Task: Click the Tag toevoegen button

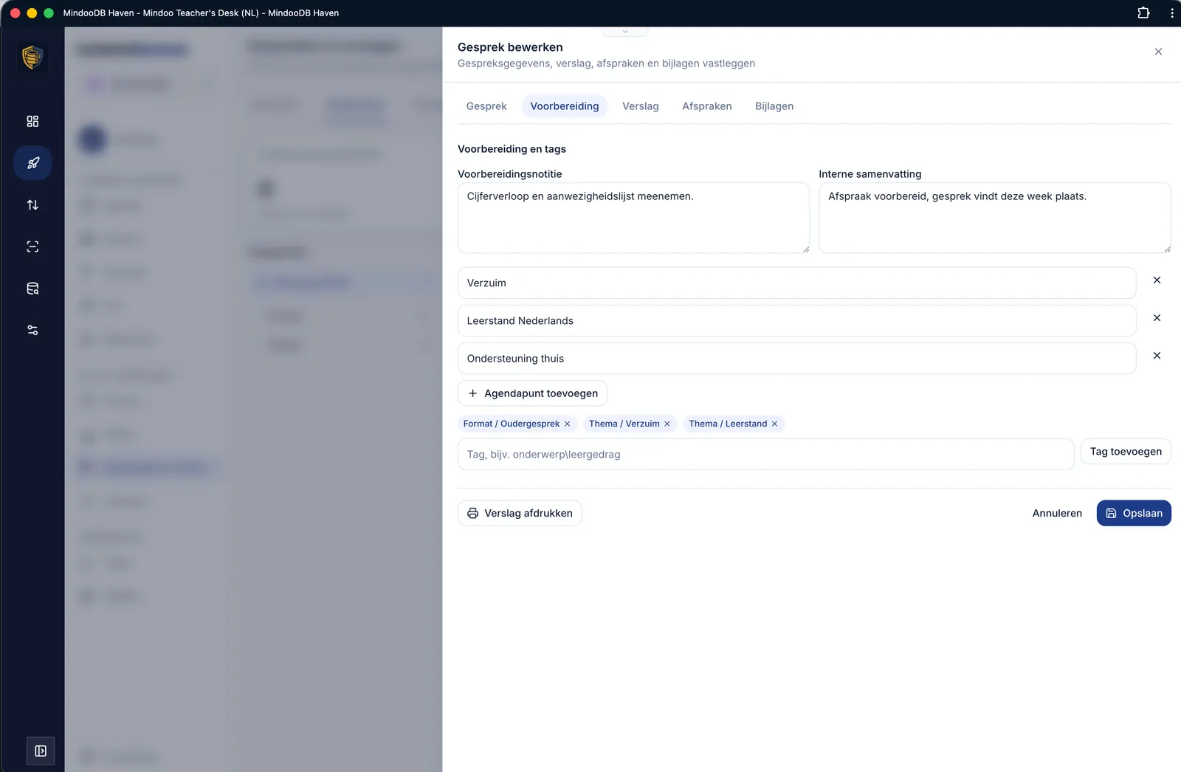Action: point(1126,452)
